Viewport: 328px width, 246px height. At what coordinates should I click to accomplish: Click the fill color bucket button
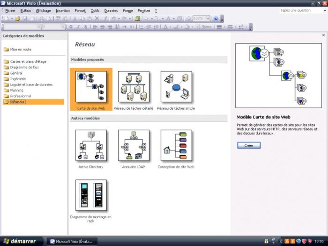187,27
